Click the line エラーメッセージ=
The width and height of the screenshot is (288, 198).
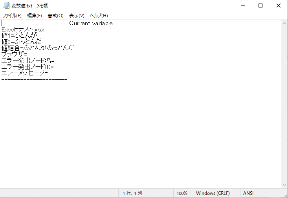click(25, 73)
